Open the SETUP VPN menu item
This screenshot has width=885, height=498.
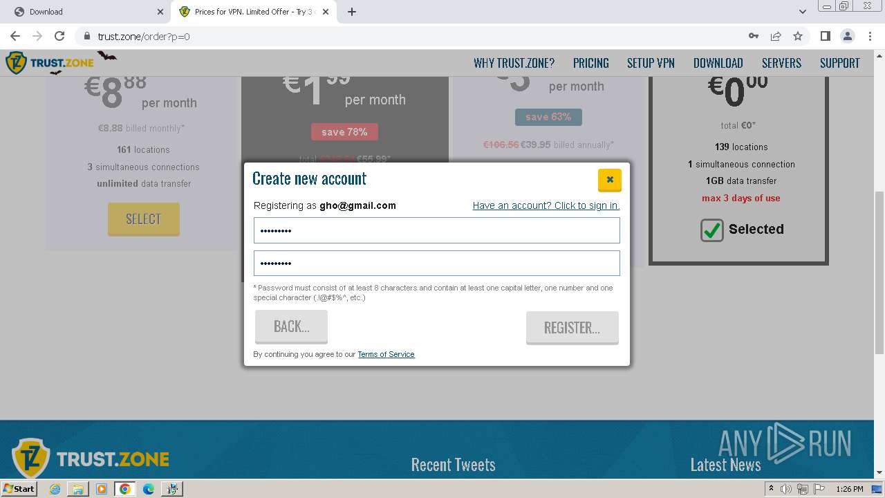coord(651,63)
